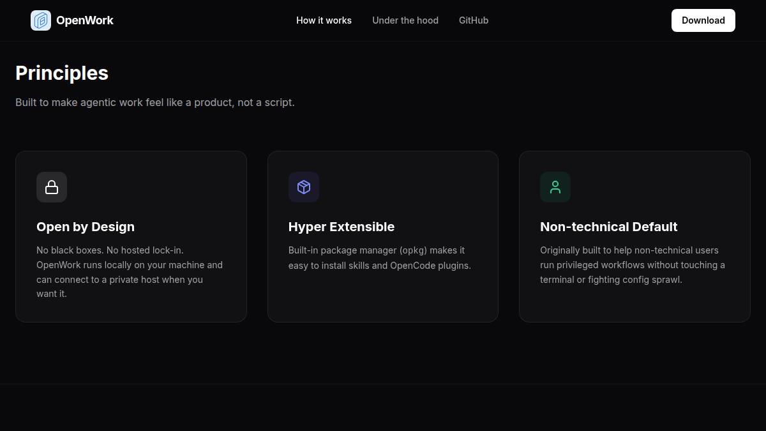Open the How it works section
This screenshot has height=431, width=766.
point(324,20)
